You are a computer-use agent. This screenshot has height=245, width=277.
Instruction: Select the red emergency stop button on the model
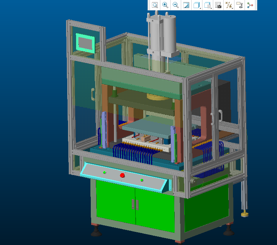click(x=122, y=175)
